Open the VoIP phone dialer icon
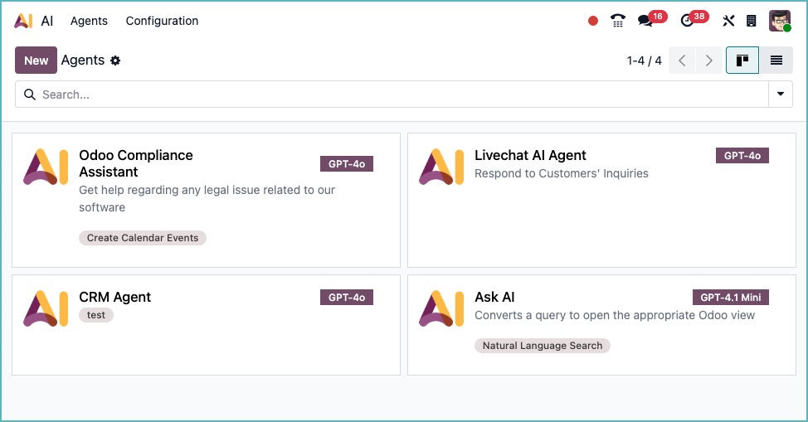Screen dimensions: 808x422 [617, 21]
